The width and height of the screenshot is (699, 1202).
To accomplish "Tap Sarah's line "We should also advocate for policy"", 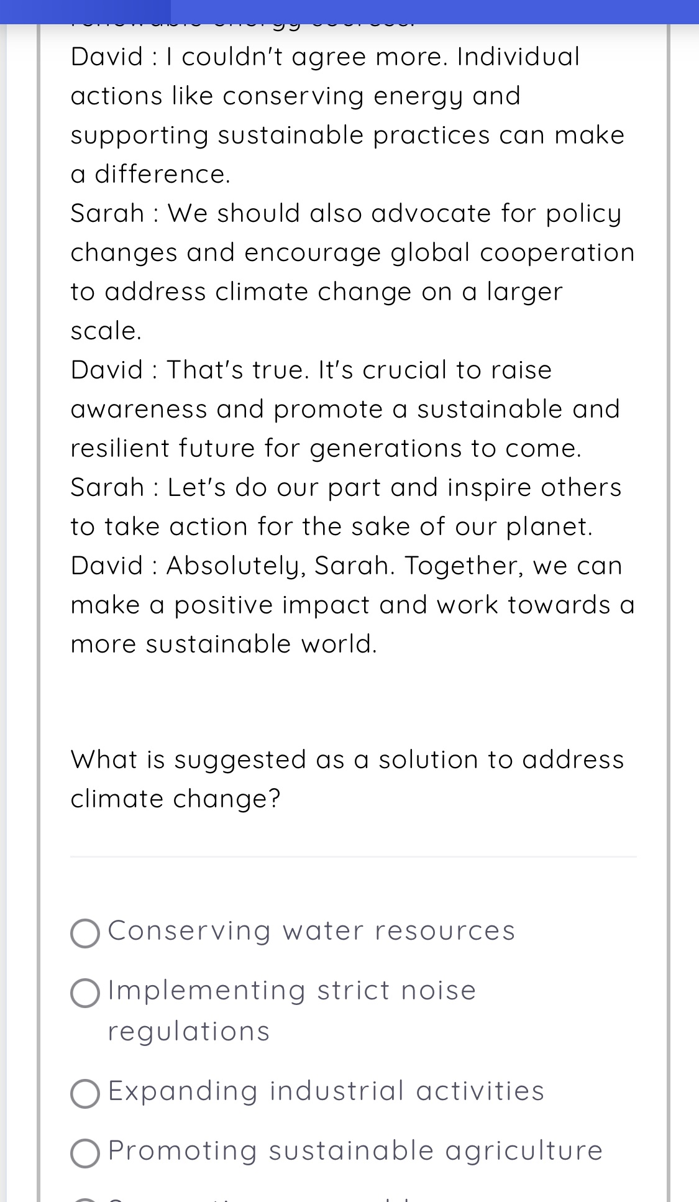I will (x=345, y=214).
